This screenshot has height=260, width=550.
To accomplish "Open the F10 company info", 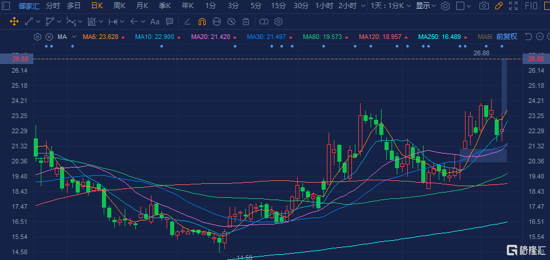I will [530, 6].
